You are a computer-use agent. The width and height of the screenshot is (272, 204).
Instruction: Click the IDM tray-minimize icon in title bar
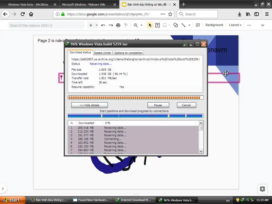click(x=185, y=44)
